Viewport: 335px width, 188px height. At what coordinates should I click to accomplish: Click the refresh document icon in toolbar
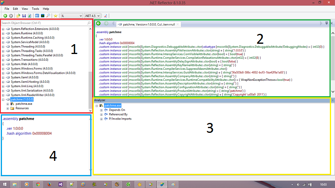[30, 16]
